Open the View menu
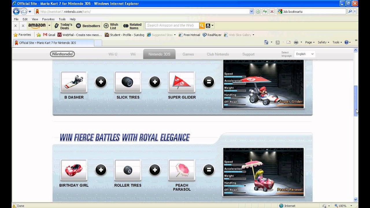Image resolution: width=370 pixels, height=208 pixels. click(35, 19)
